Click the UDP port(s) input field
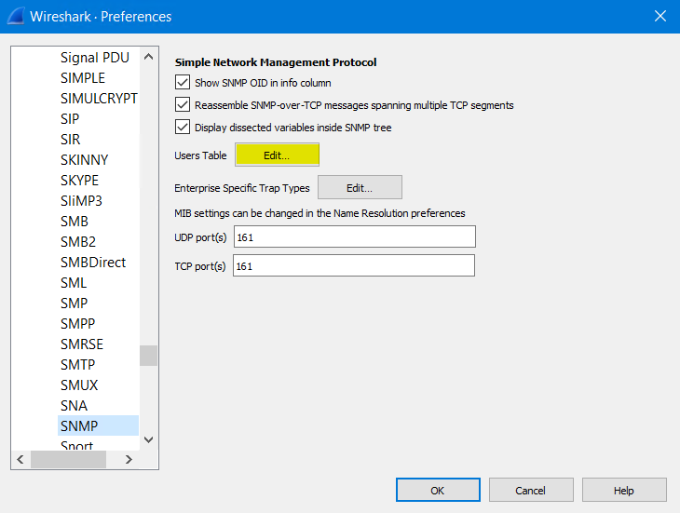The height and width of the screenshot is (513, 680). [354, 237]
